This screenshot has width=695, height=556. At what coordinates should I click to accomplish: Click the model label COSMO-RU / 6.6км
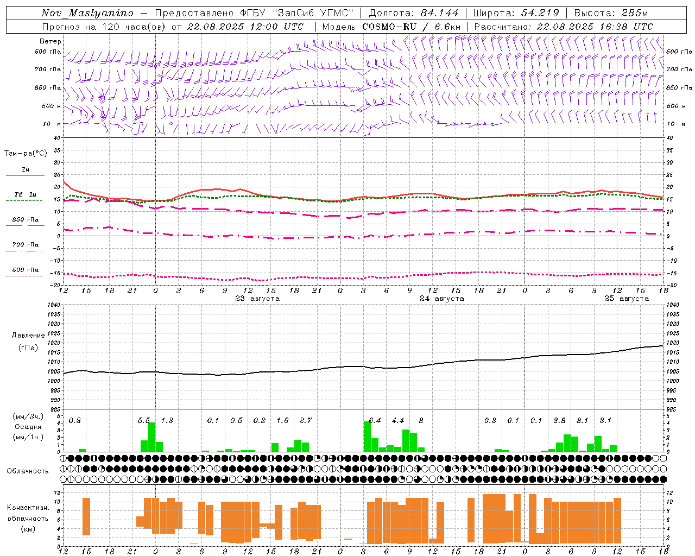point(412,27)
